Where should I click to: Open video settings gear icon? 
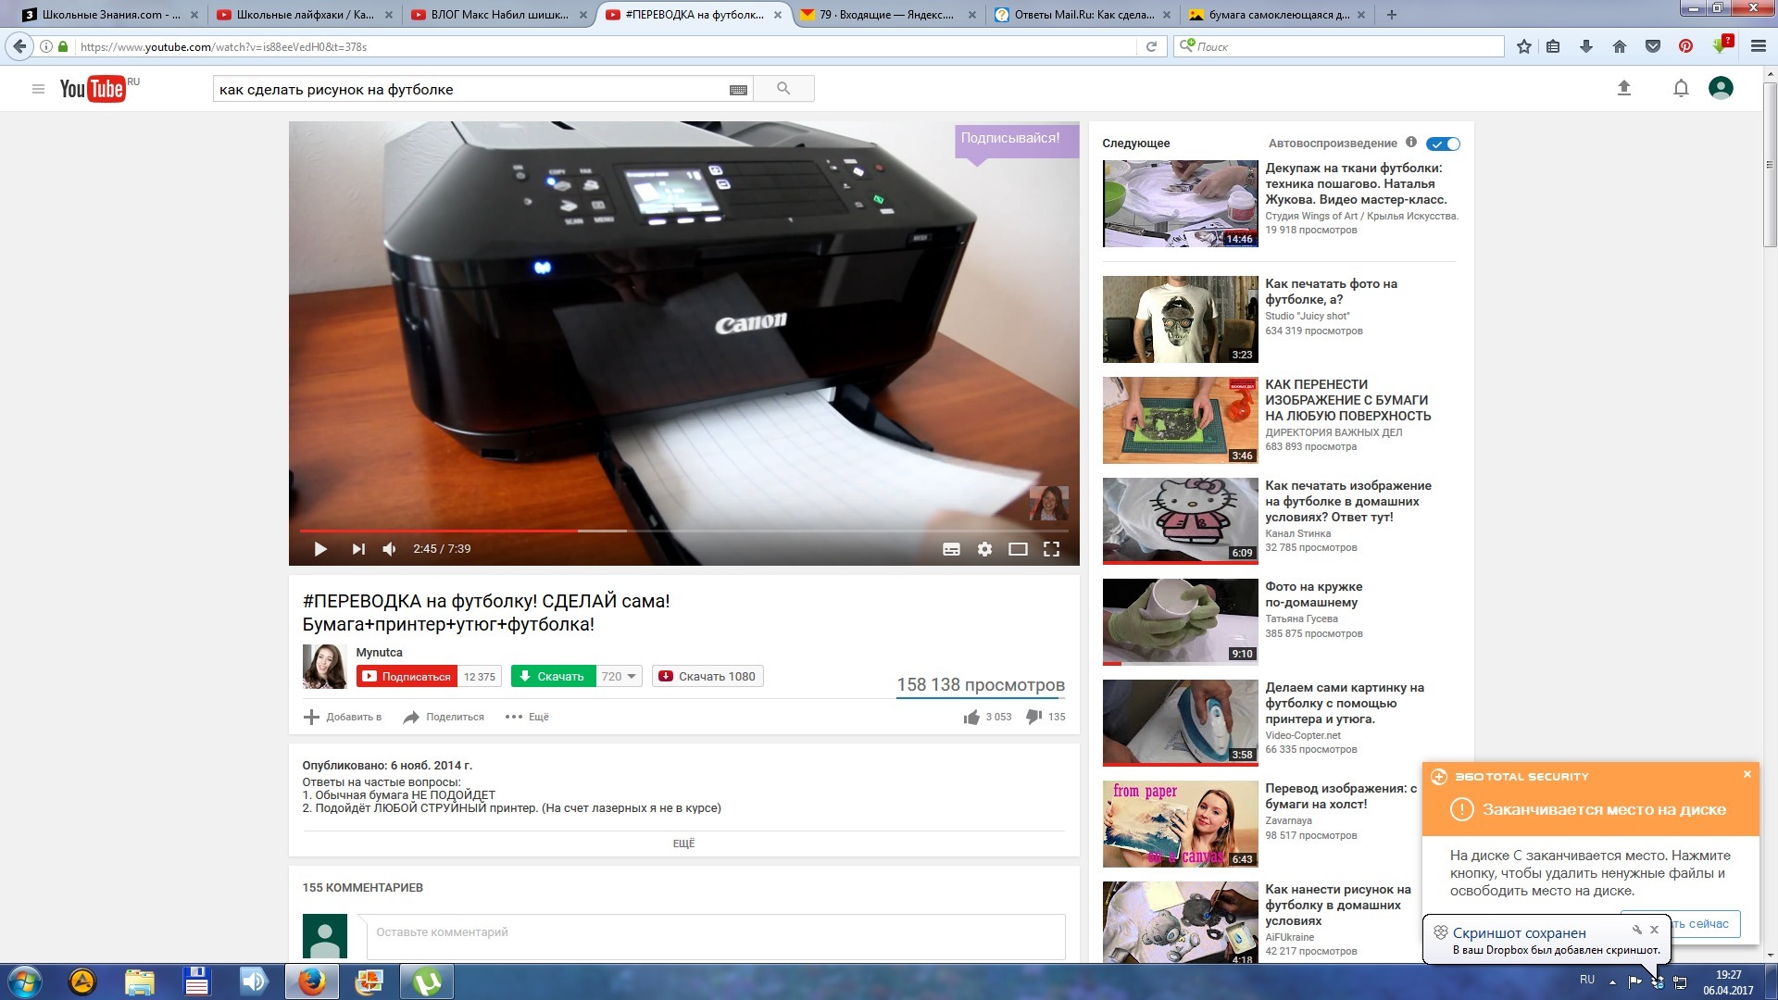click(x=984, y=549)
